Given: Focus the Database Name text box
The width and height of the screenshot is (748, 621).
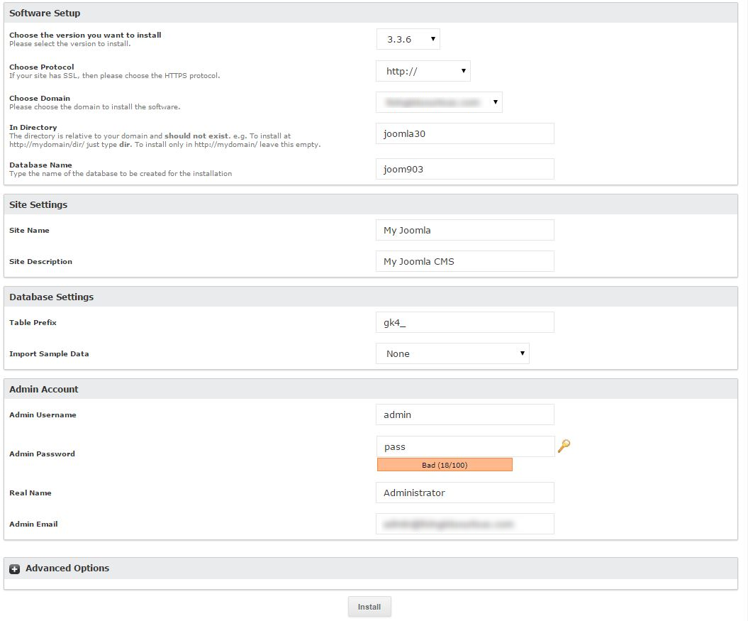Looking at the screenshot, I should [x=464, y=169].
